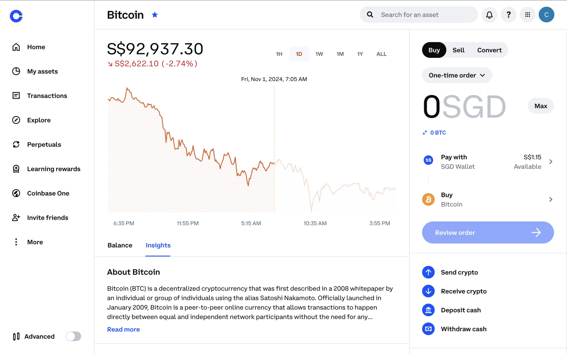The height and width of the screenshot is (354, 567).
Task: Switch to the Sell option
Action: tap(458, 50)
